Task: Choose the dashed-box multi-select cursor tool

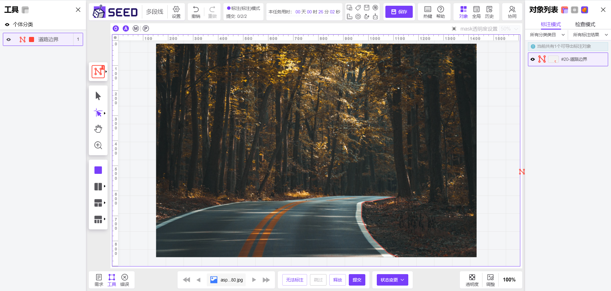Action: tap(98, 113)
